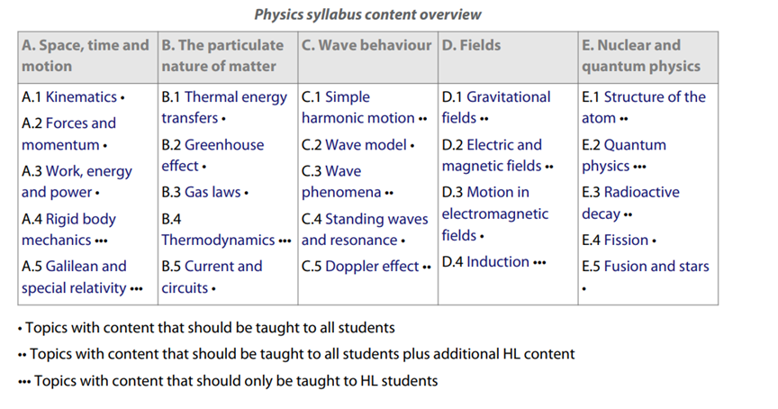Open D.1 Gravitational fields link
The image size is (778, 409).
click(x=496, y=108)
